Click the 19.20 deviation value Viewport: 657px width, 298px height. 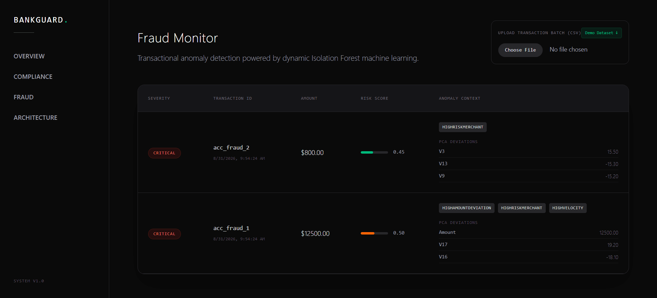tap(613, 245)
